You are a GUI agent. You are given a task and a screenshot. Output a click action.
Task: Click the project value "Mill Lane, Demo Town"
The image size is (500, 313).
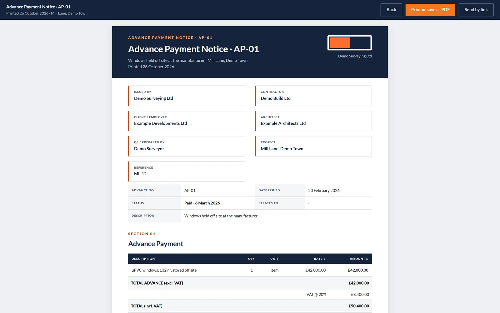pyautogui.click(x=282, y=149)
